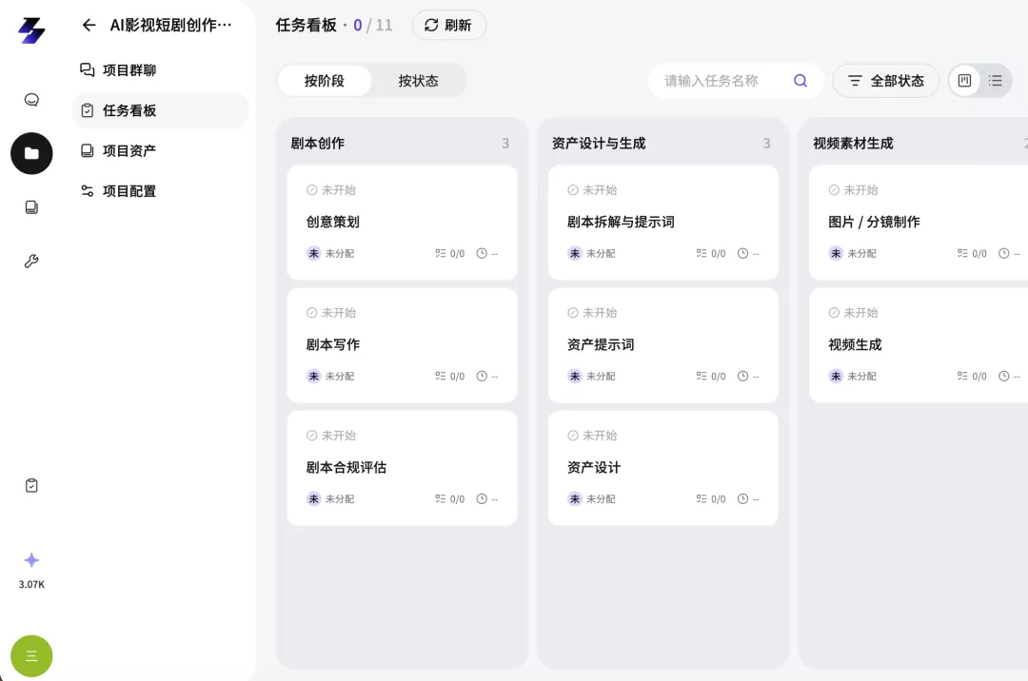Click the 3.07K credits label

coord(31,584)
